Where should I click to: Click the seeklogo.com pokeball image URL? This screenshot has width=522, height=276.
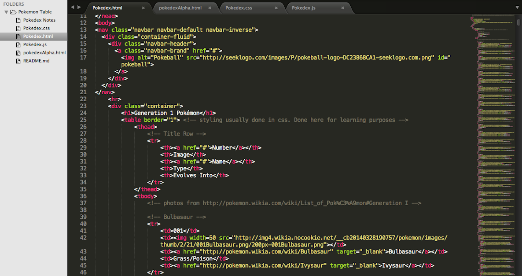pyautogui.click(x=316, y=58)
